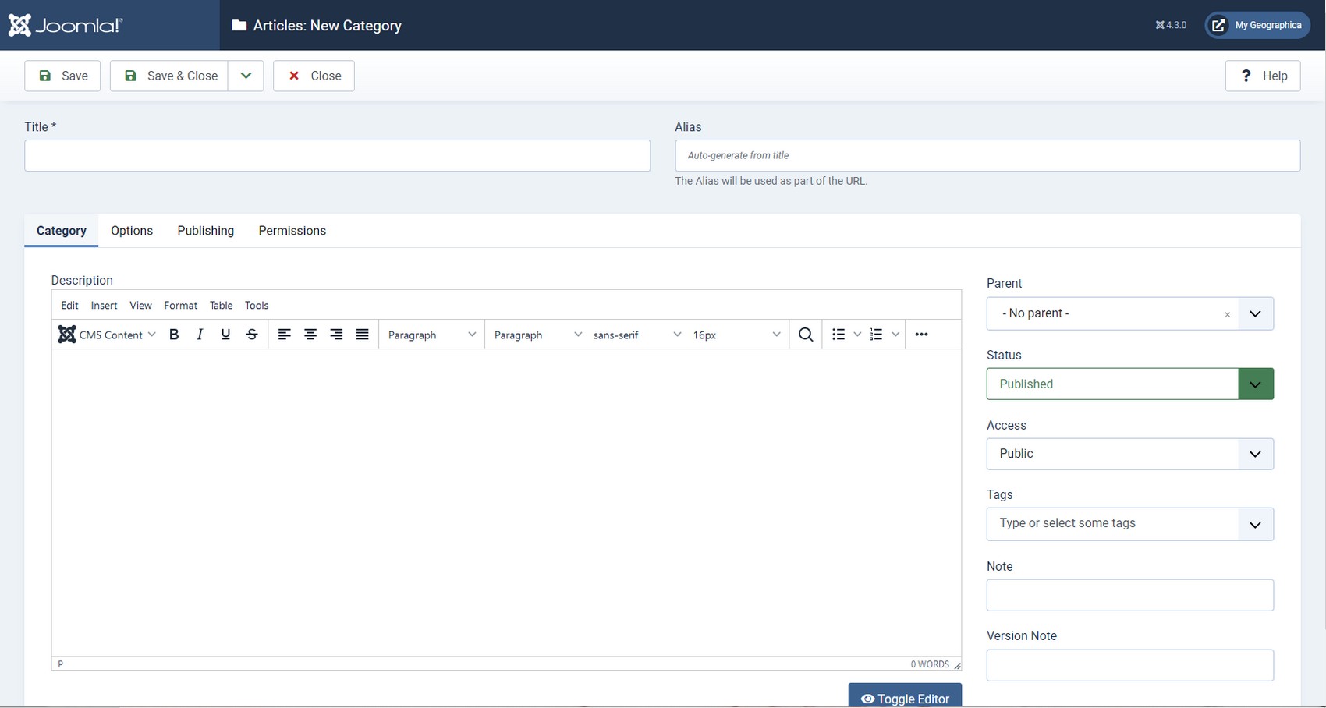
Task: Click the Close button
Action: (x=314, y=76)
